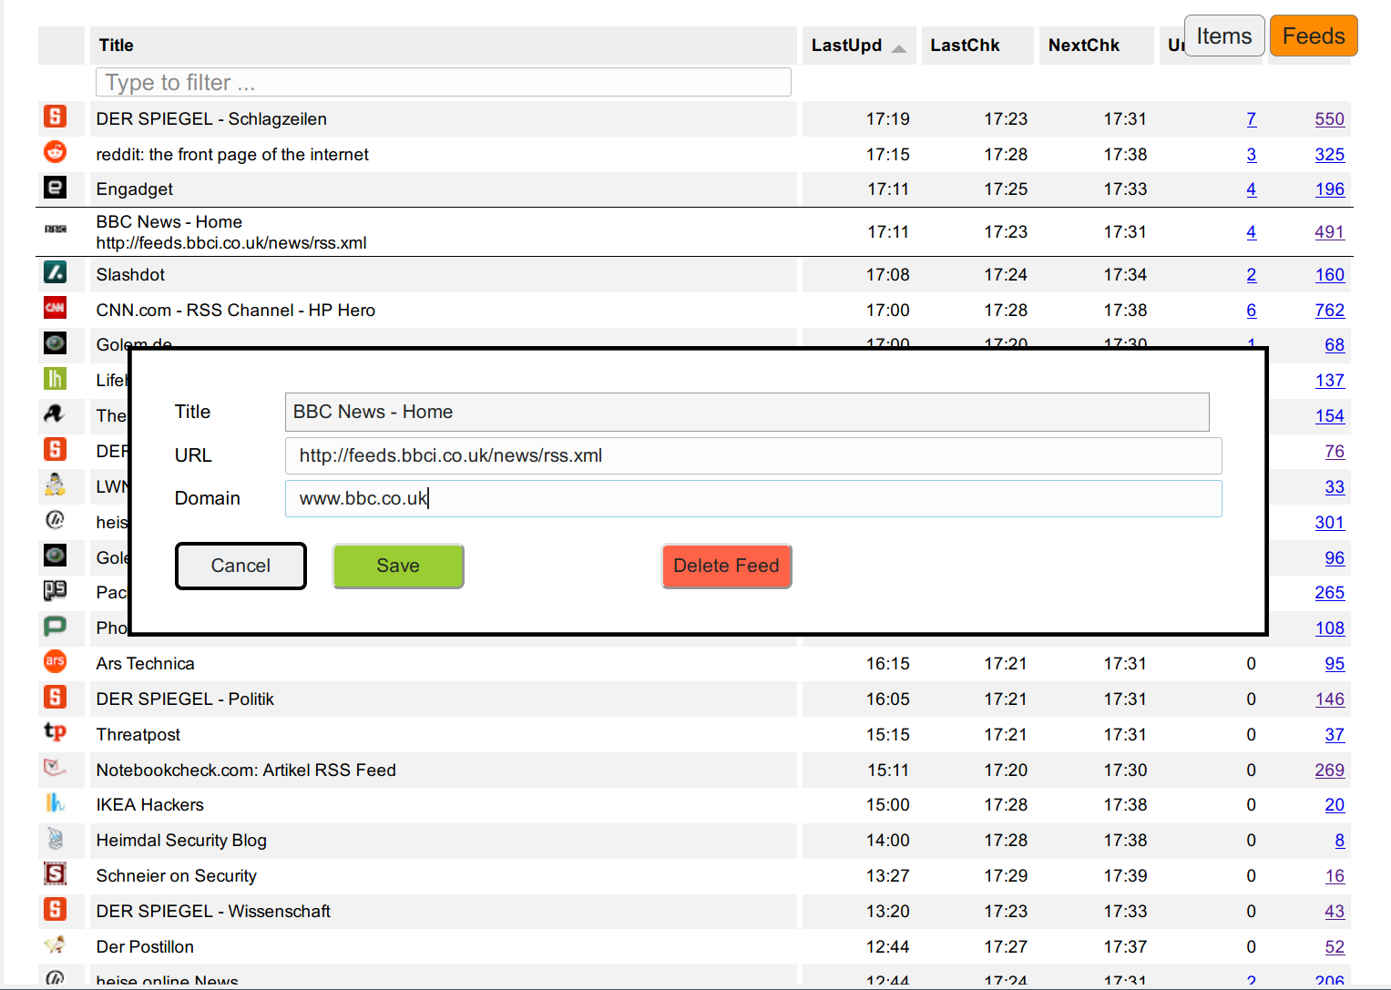Select the Threatpost feed title

coord(138,735)
